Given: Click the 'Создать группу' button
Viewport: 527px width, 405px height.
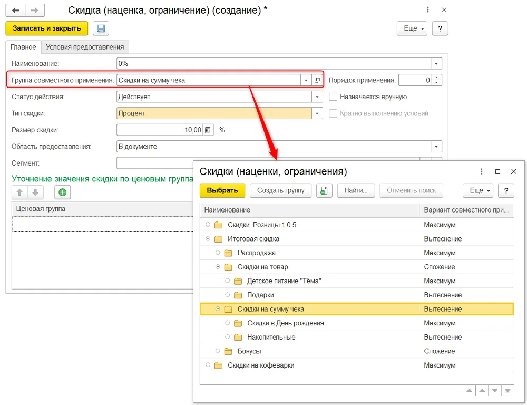Looking at the screenshot, I should point(281,190).
